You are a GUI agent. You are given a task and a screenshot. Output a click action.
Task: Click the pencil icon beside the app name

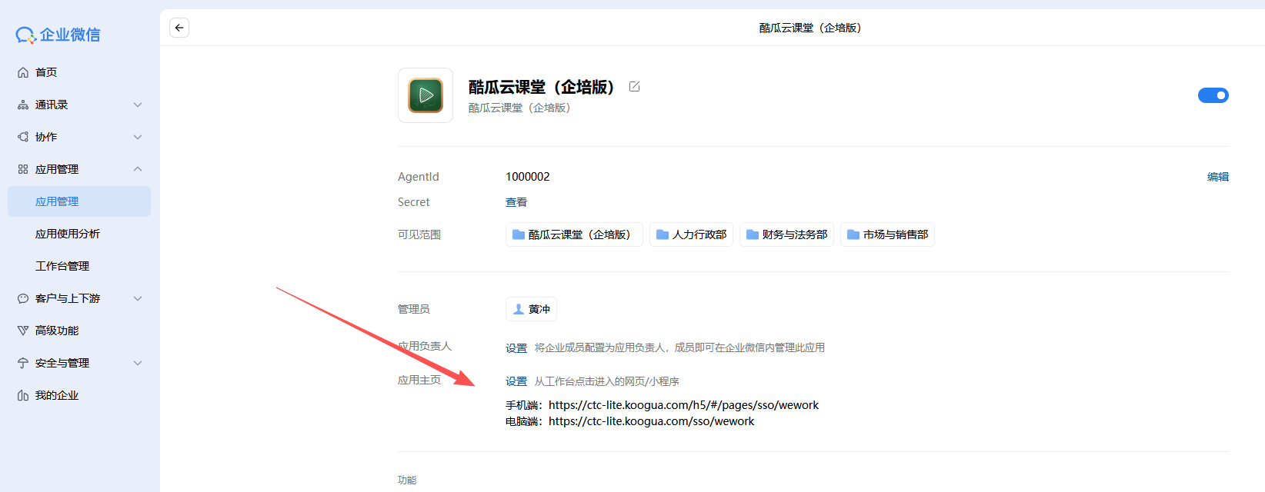(x=635, y=87)
